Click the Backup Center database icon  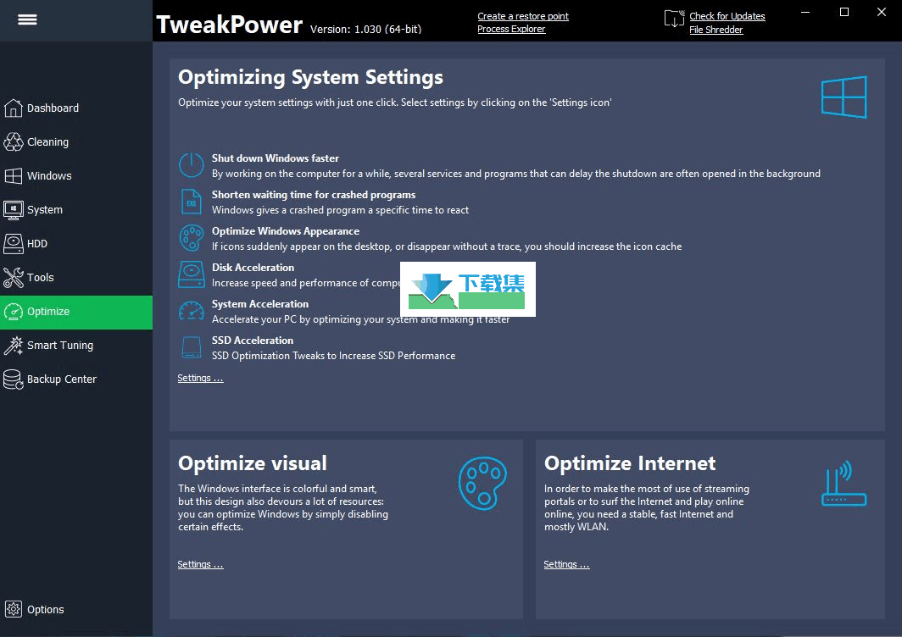[x=14, y=379]
